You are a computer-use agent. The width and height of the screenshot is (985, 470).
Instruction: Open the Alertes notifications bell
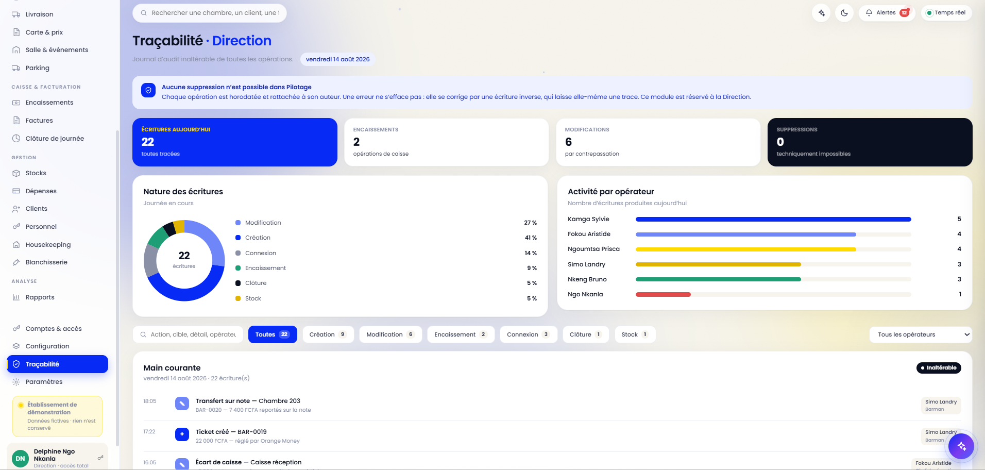click(887, 13)
